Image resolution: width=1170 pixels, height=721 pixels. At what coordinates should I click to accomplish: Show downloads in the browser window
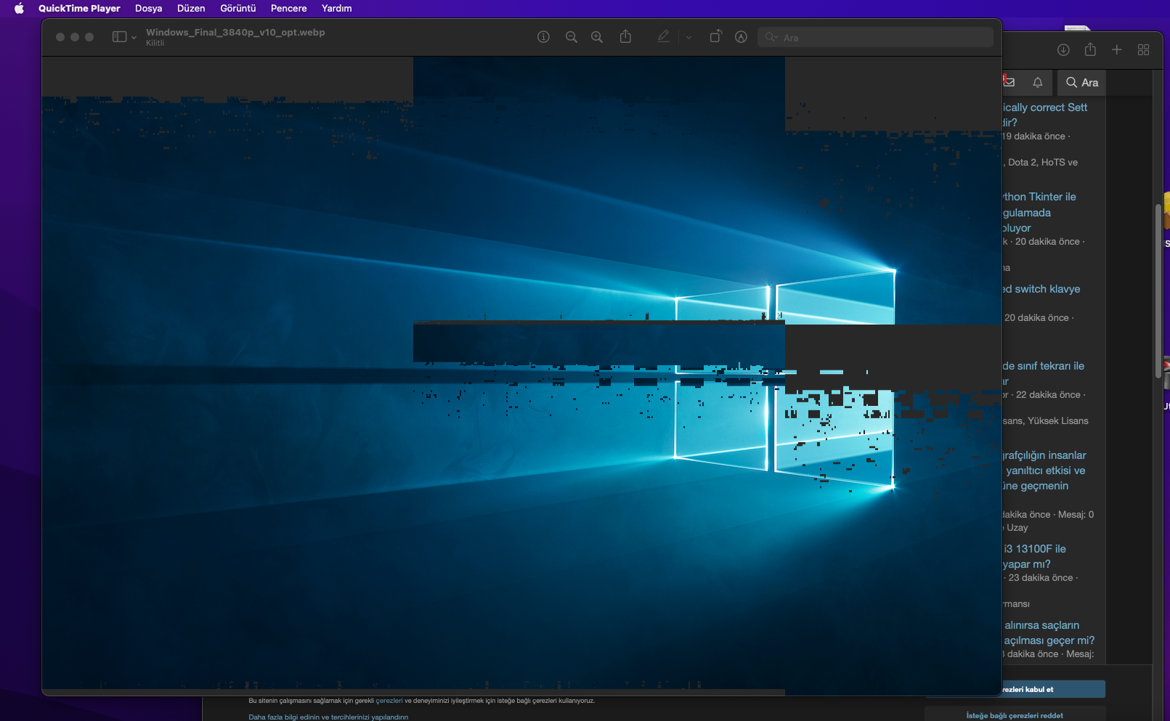coord(1063,49)
